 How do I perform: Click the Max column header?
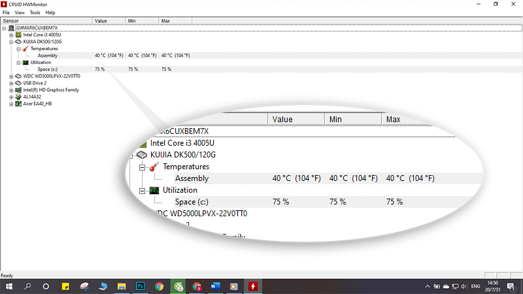[175, 21]
